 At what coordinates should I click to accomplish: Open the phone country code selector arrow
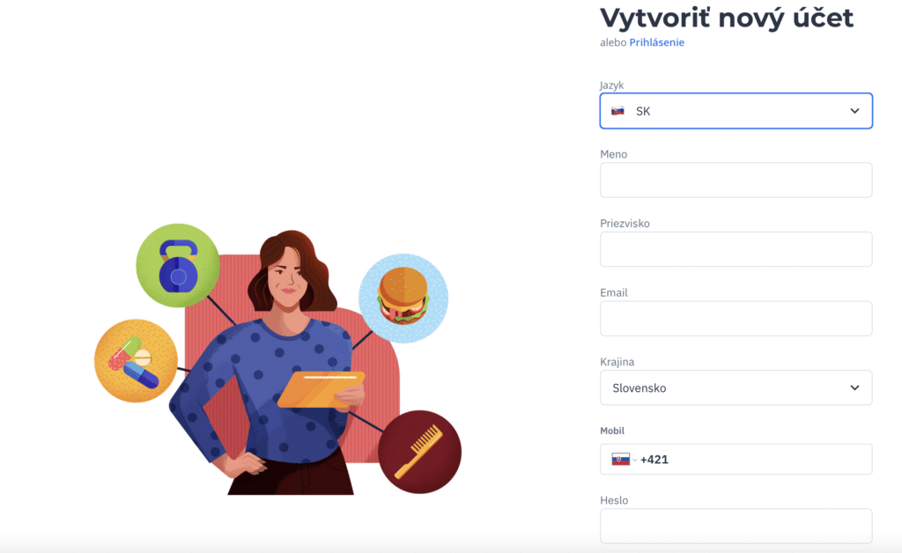point(634,460)
